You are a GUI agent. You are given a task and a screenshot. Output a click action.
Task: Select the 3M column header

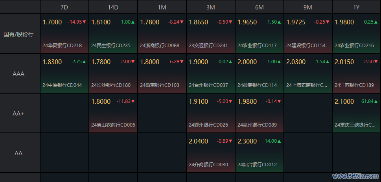tap(211, 7)
